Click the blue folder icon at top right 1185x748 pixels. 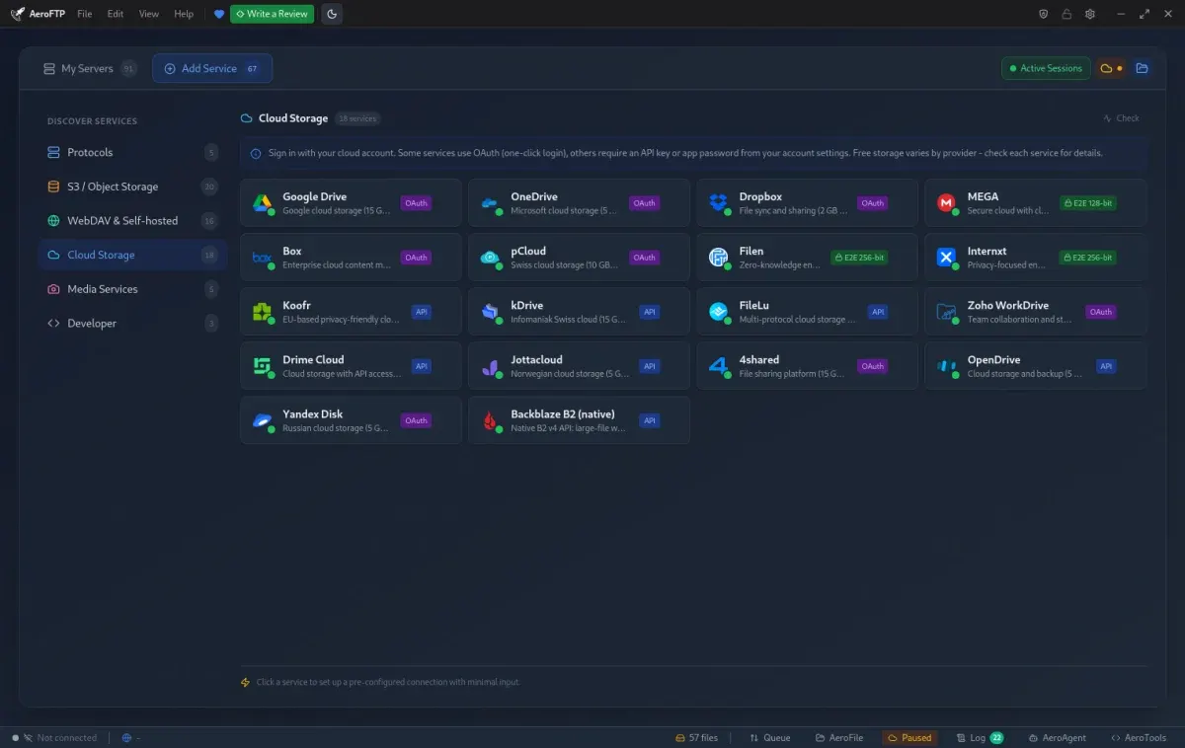[1143, 68]
